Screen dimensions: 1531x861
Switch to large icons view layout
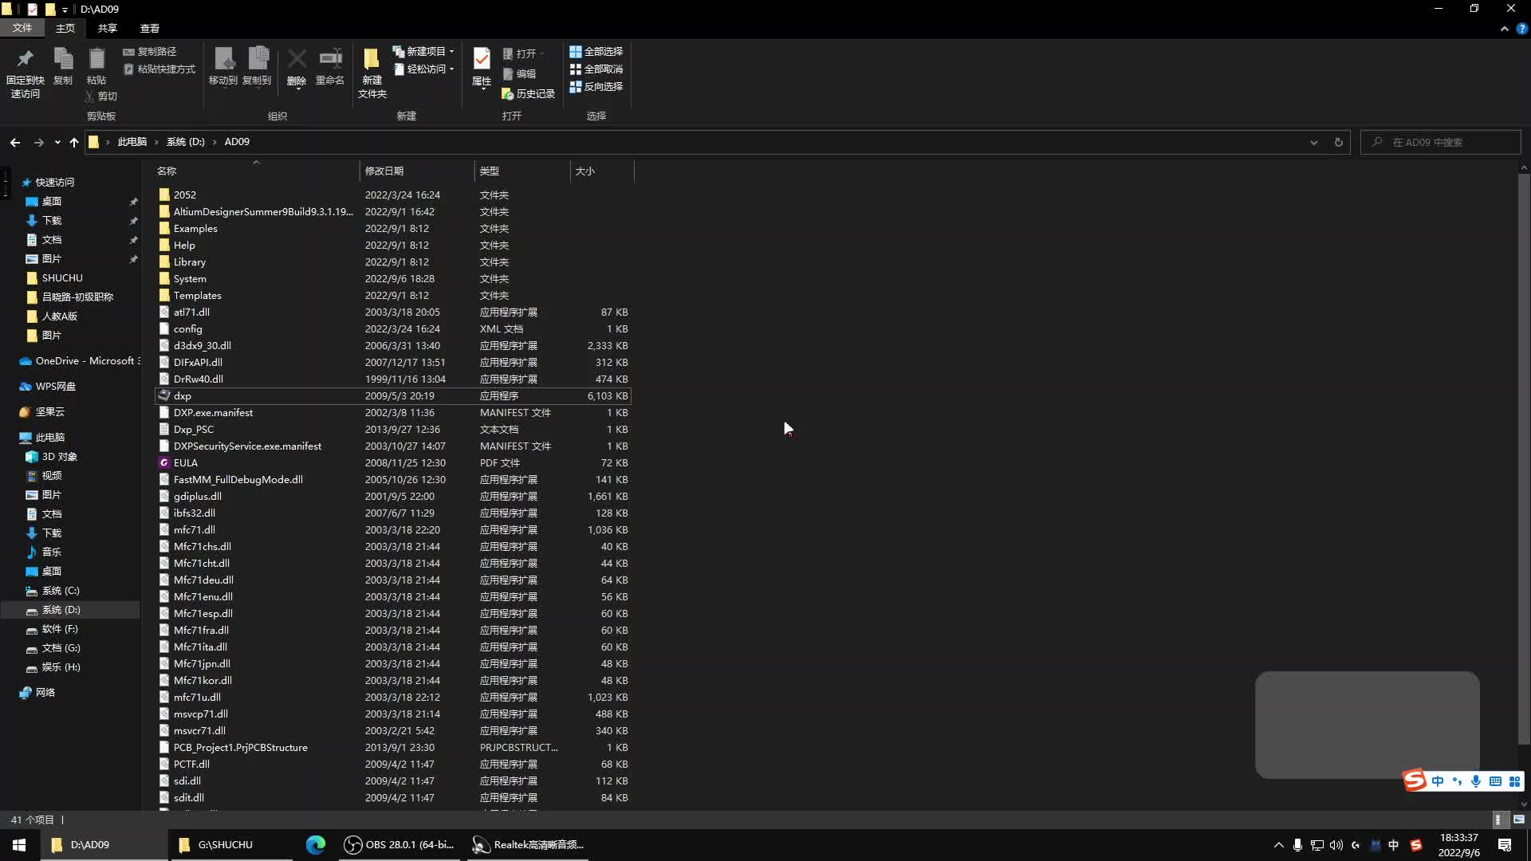click(x=1518, y=820)
